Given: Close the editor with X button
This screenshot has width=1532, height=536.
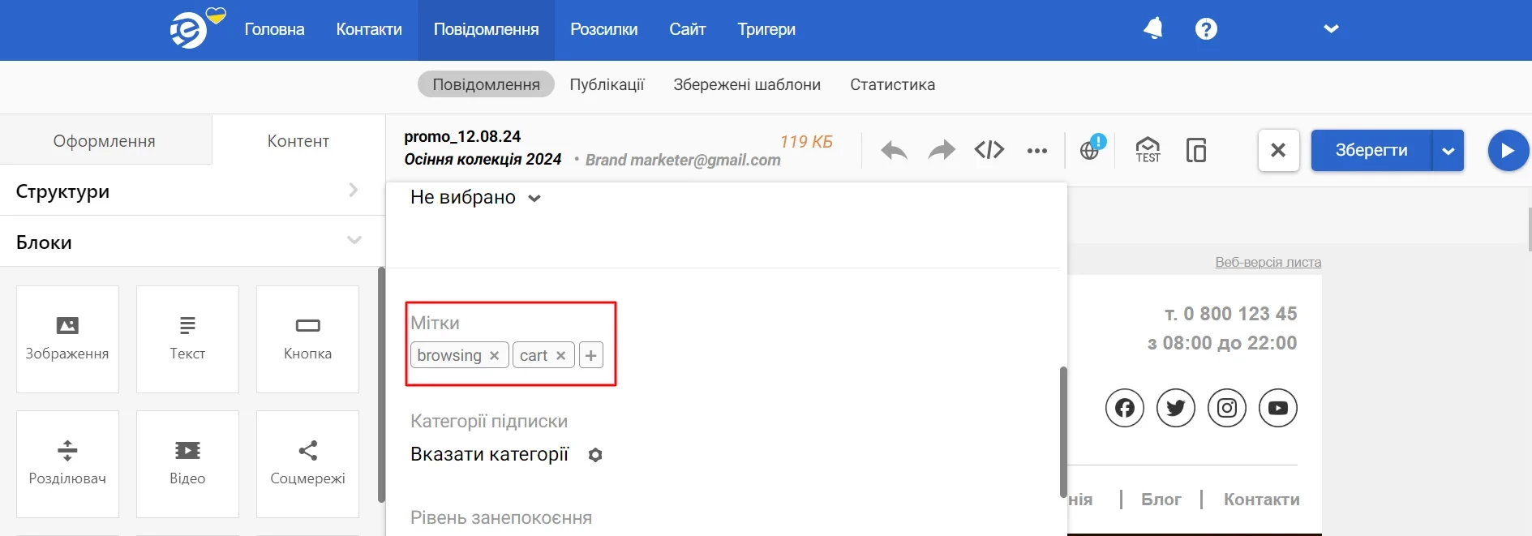Looking at the screenshot, I should tap(1278, 150).
